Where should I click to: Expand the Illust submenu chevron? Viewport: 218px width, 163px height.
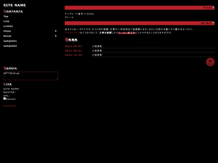[56, 31]
